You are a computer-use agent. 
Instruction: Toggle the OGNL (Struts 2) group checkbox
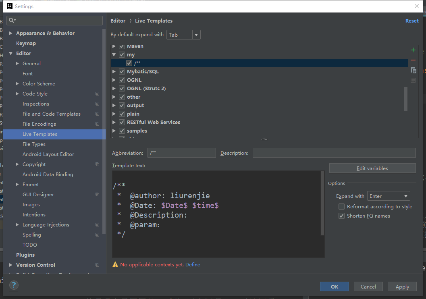click(x=122, y=89)
